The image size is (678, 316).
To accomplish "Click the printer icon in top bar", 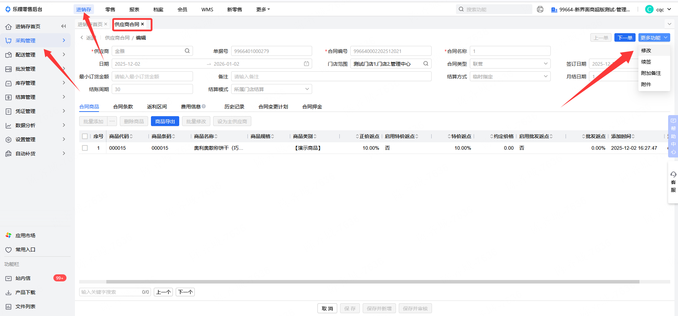I will (540, 10).
